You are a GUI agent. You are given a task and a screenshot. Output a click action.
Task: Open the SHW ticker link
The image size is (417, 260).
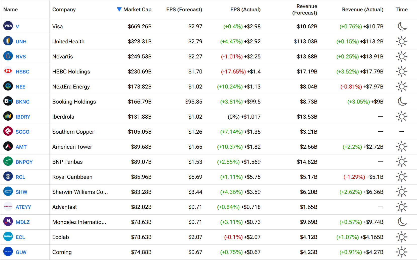pos(21,192)
